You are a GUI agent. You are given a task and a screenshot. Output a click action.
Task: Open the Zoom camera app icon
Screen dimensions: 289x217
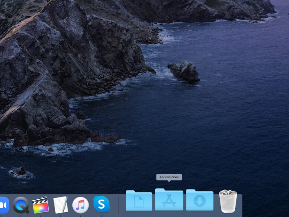coord(4,205)
